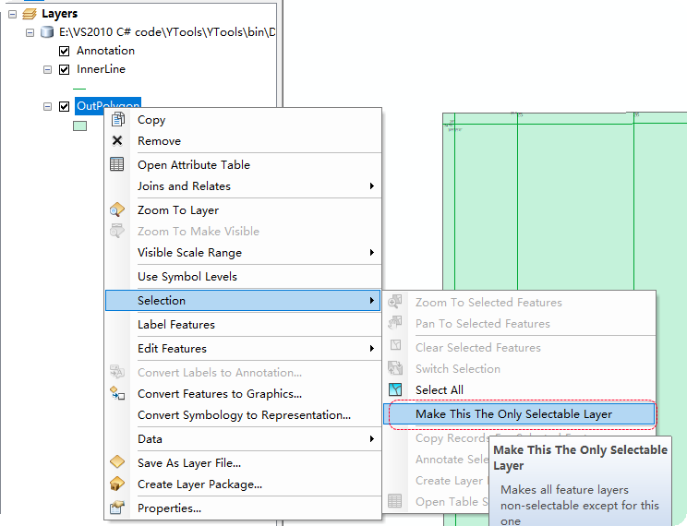Image resolution: width=687 pixels, height=526 pixels.
Task: Toggle the OutPolygon layer checkbox
Action: click(65, 106)
